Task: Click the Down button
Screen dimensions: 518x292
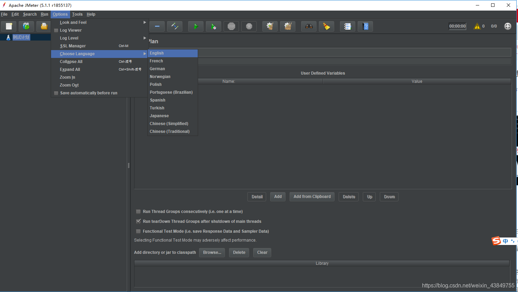Action: [x=389, y=197]
